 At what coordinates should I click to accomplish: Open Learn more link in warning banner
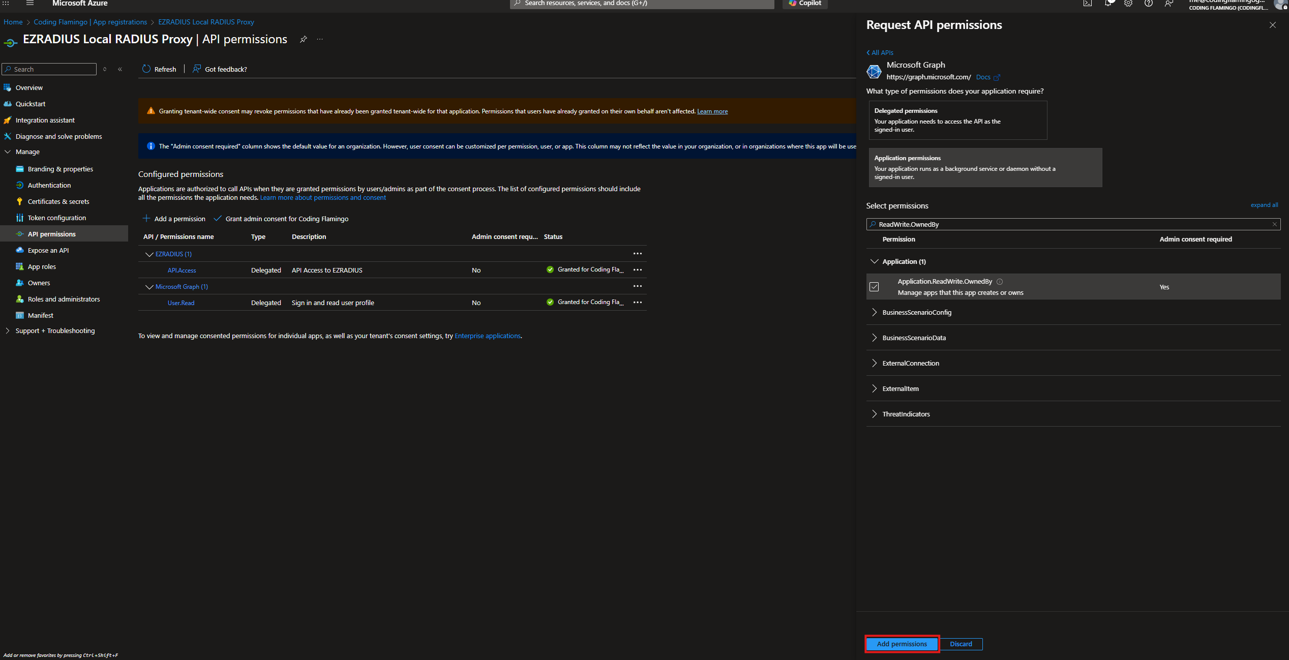[712, 111]
